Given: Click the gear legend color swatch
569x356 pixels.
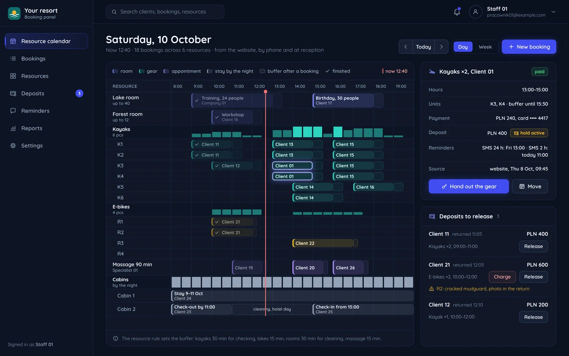Looking at the screenshot, I should pyautogui.click(x=142, y=71).
